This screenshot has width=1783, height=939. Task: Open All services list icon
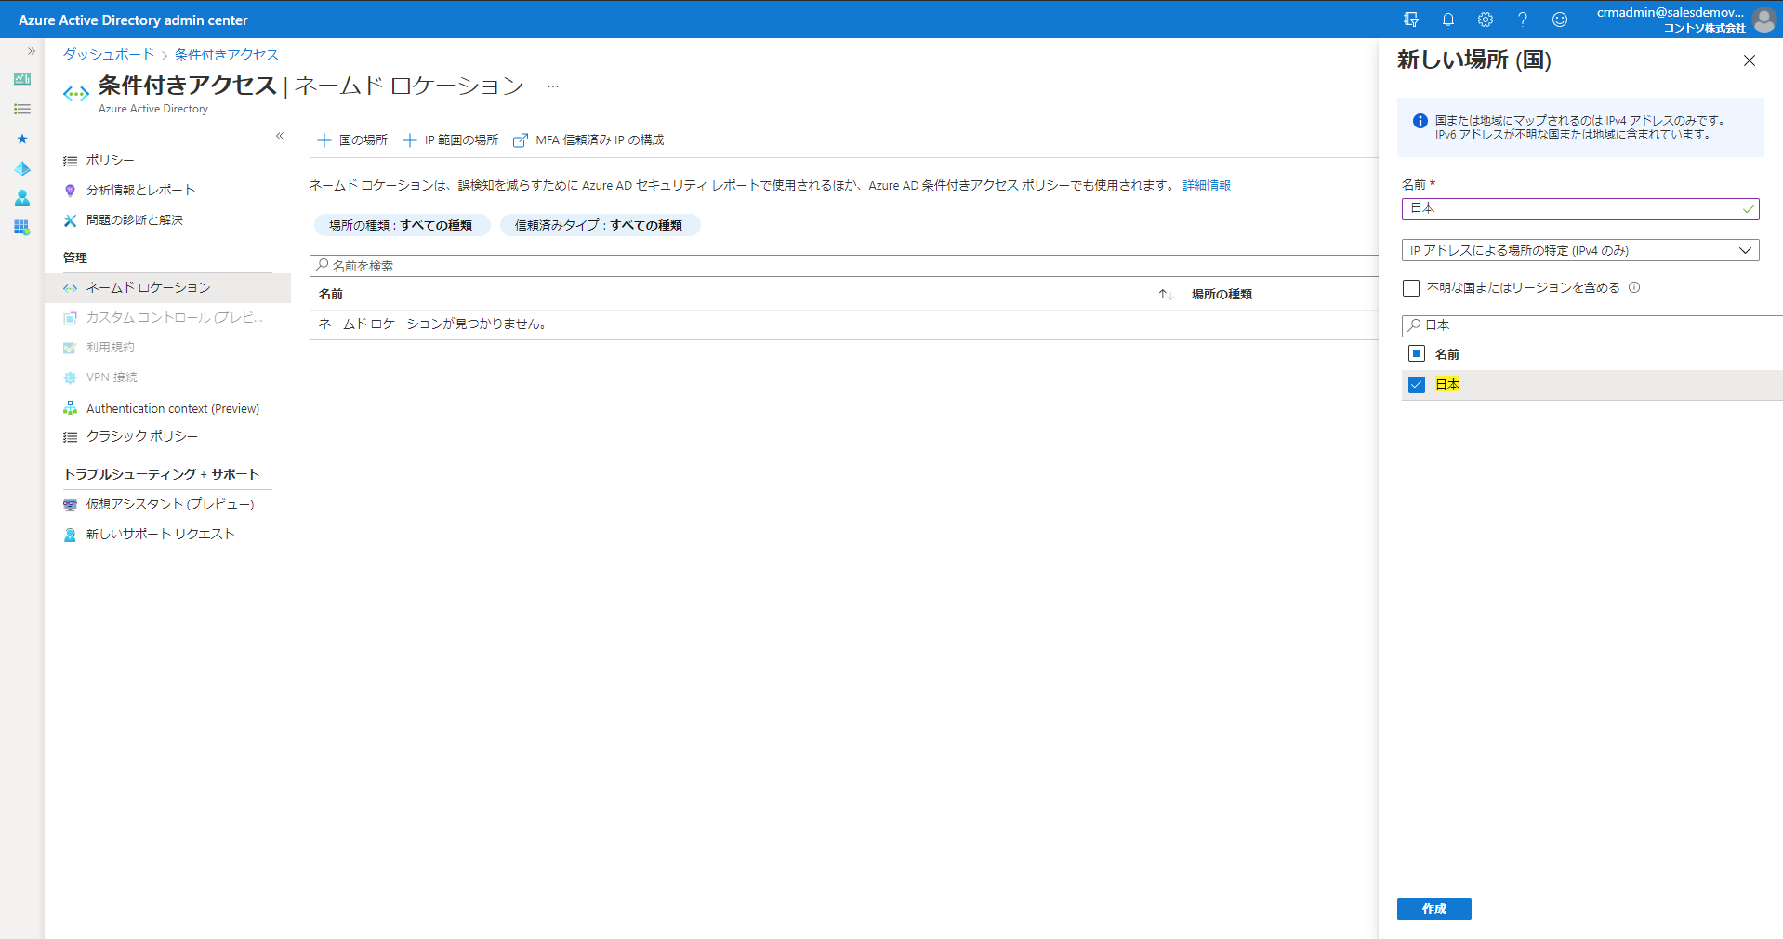click(x=22, y=109)
